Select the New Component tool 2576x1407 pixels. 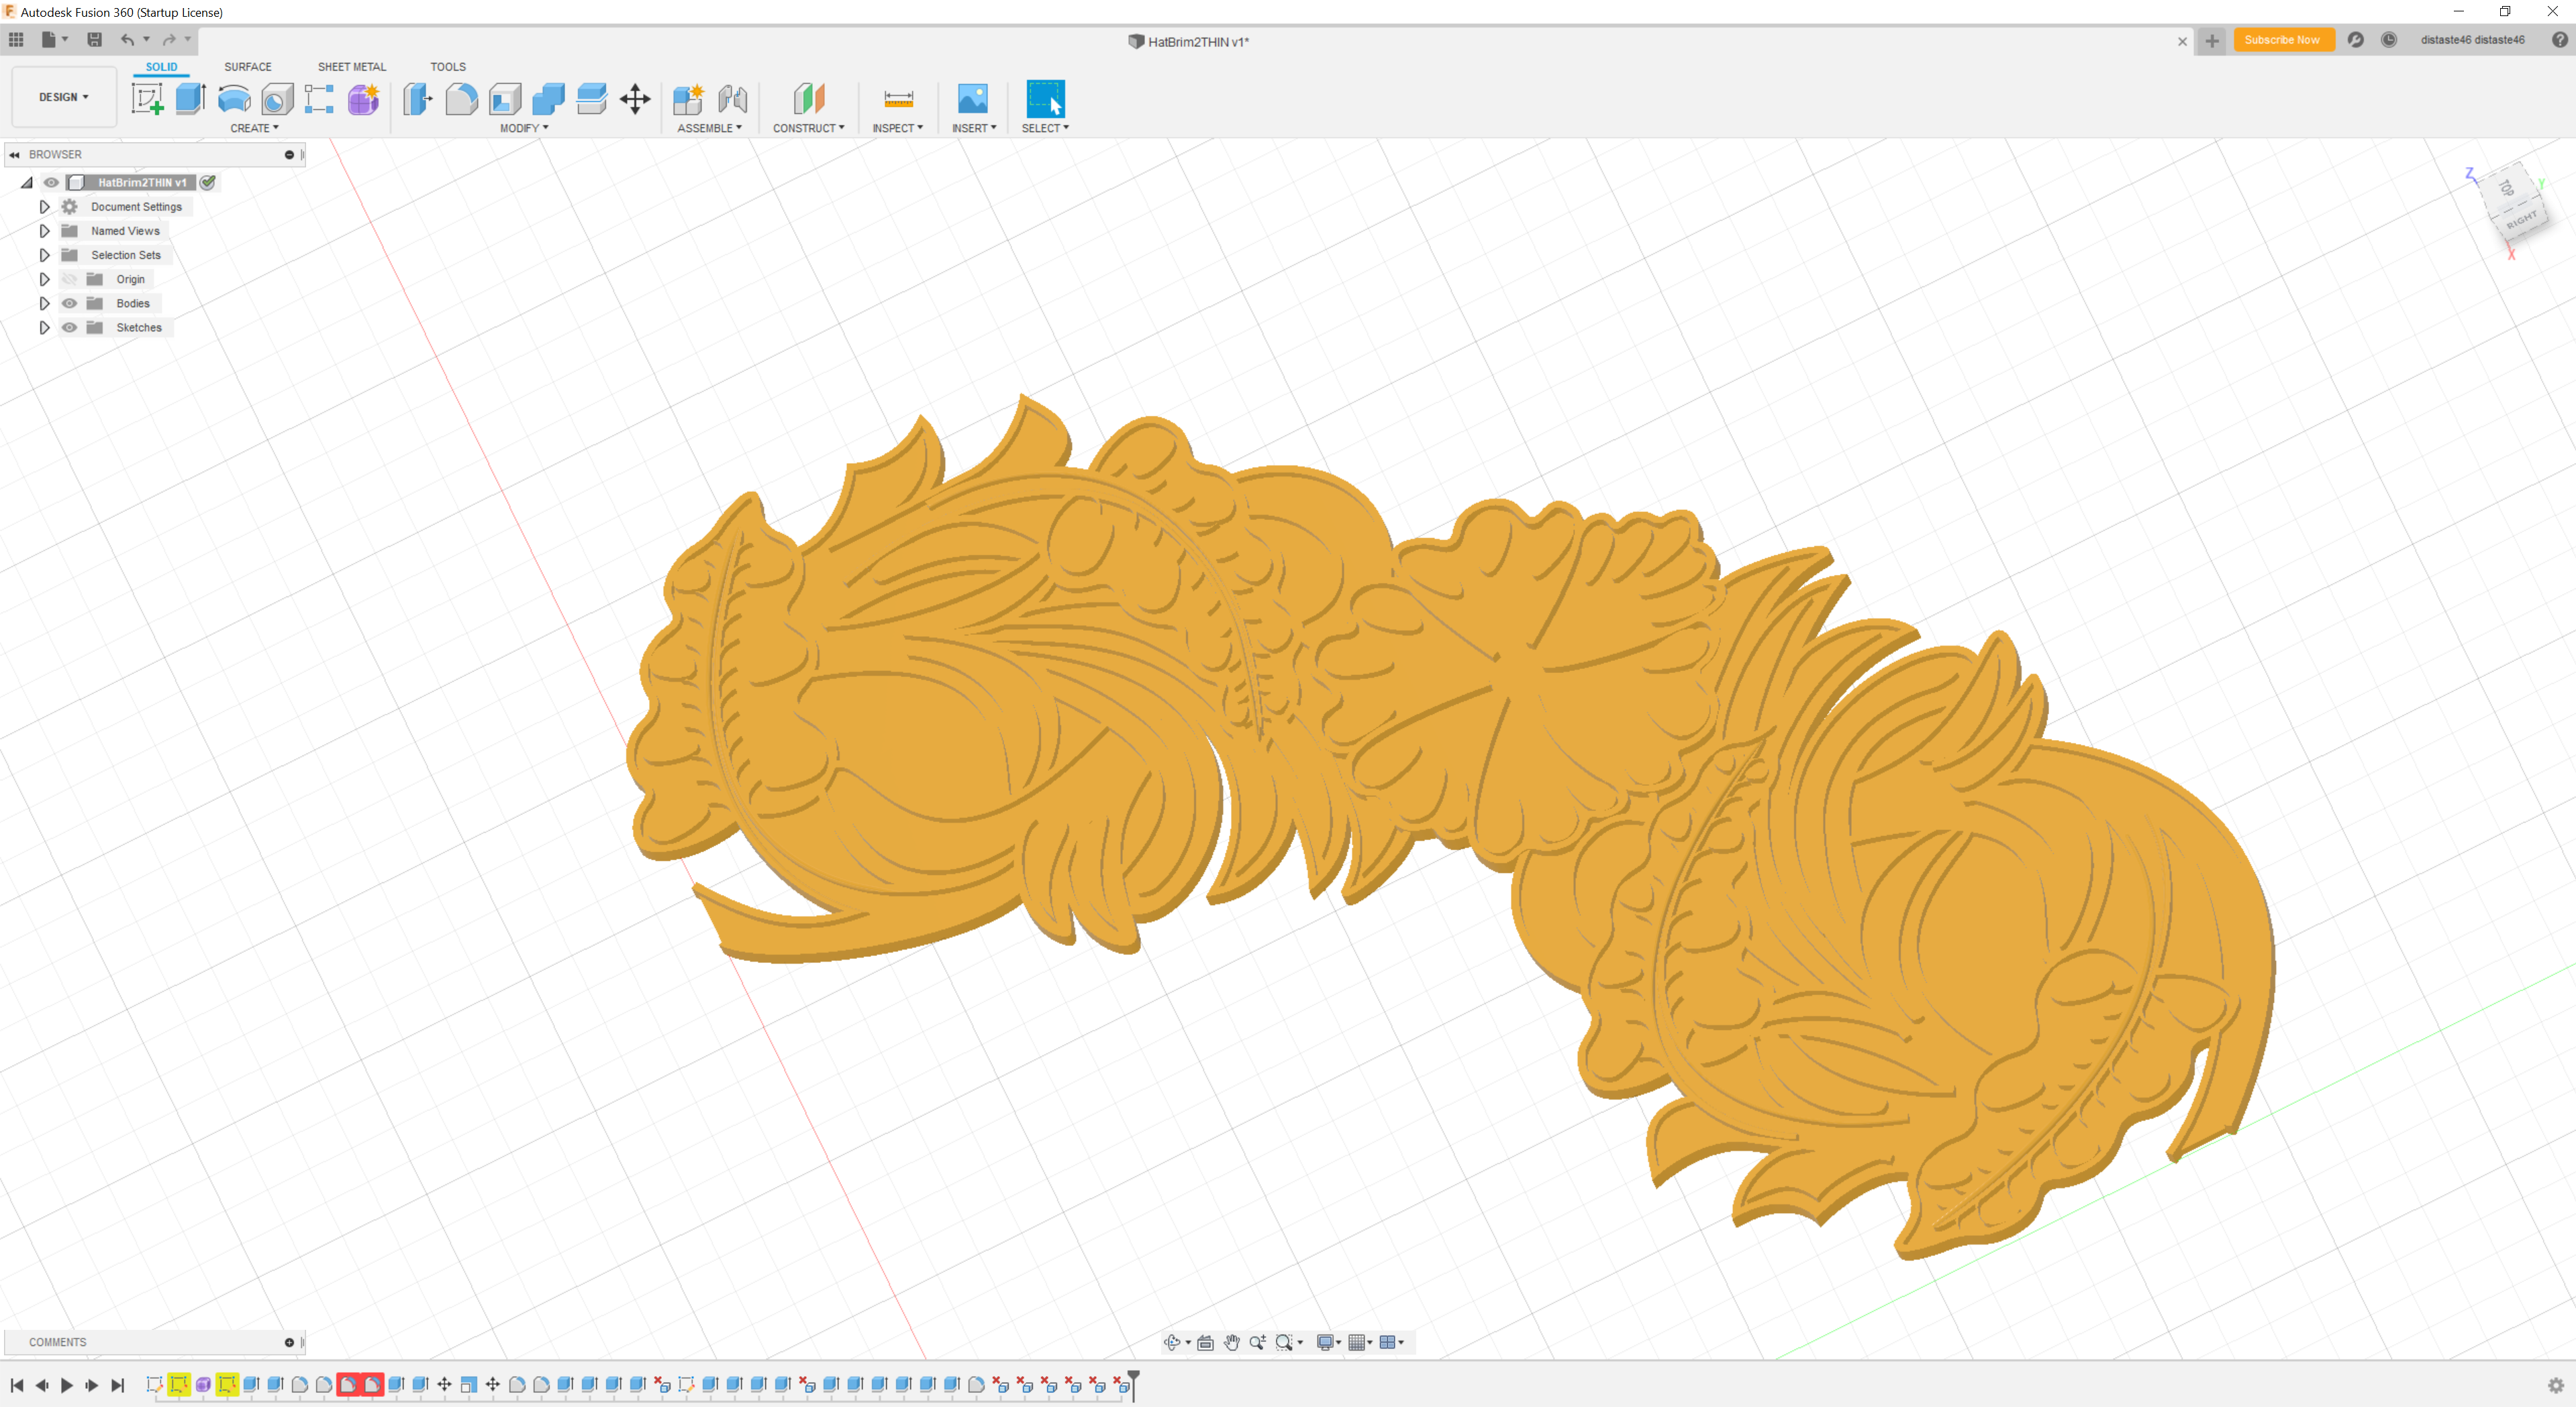(688, 99)
